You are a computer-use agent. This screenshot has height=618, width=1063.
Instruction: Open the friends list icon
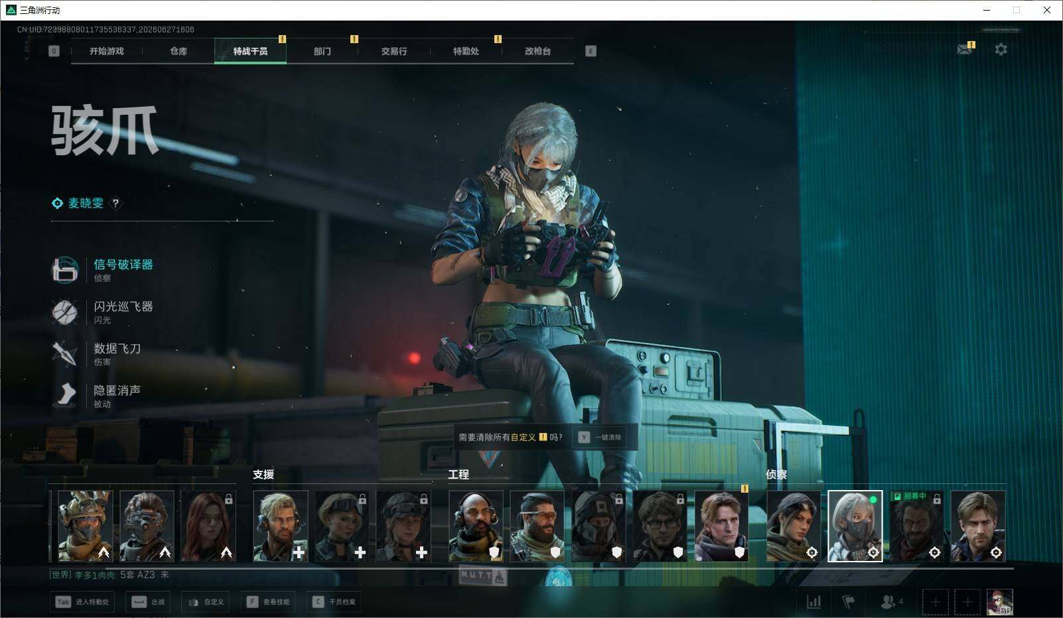[891, 601]
